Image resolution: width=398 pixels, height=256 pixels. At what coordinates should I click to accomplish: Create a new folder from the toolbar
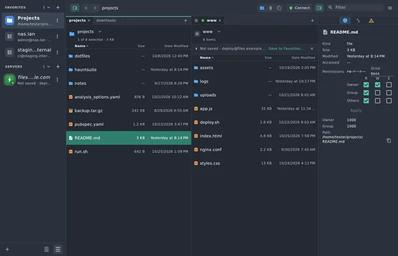[262, 8]
